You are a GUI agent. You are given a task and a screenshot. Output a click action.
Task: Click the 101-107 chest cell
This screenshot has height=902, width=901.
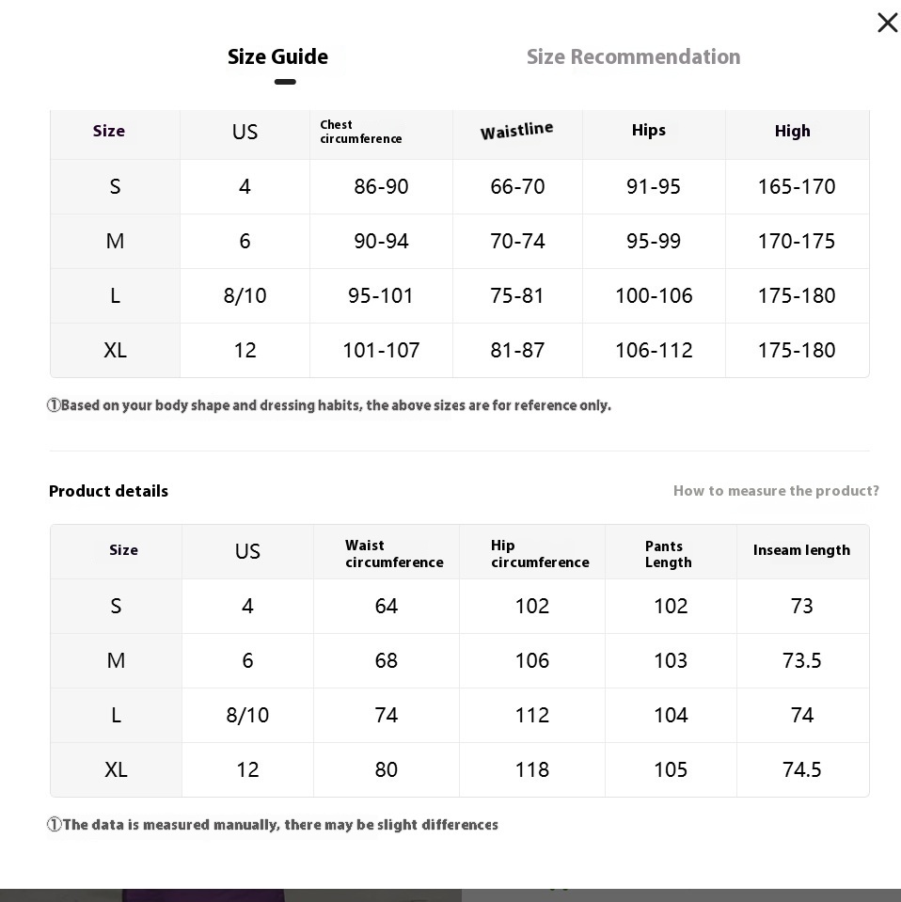pos(381,350)
